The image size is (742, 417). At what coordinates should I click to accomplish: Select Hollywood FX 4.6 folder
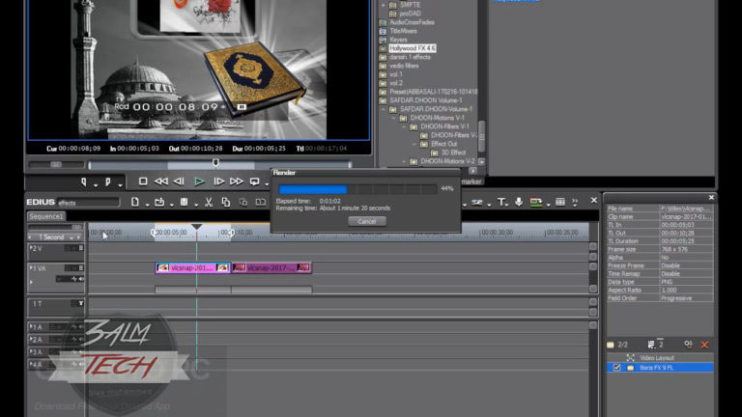pyautogui.click(x=413, y=48)
